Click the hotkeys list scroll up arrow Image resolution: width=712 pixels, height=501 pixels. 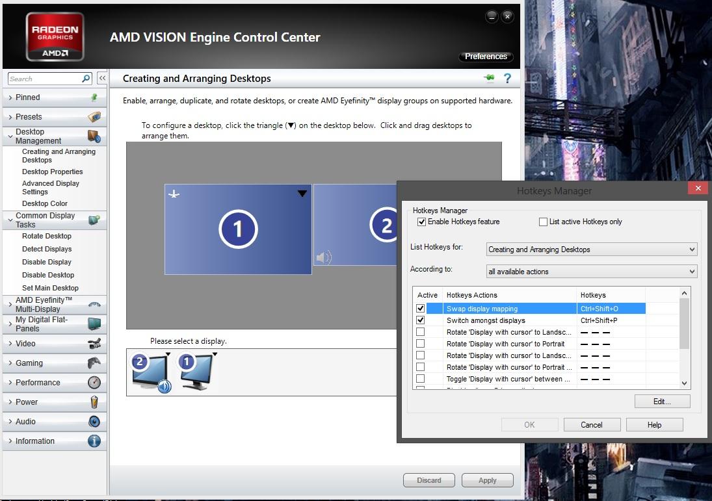pos(684,293)
